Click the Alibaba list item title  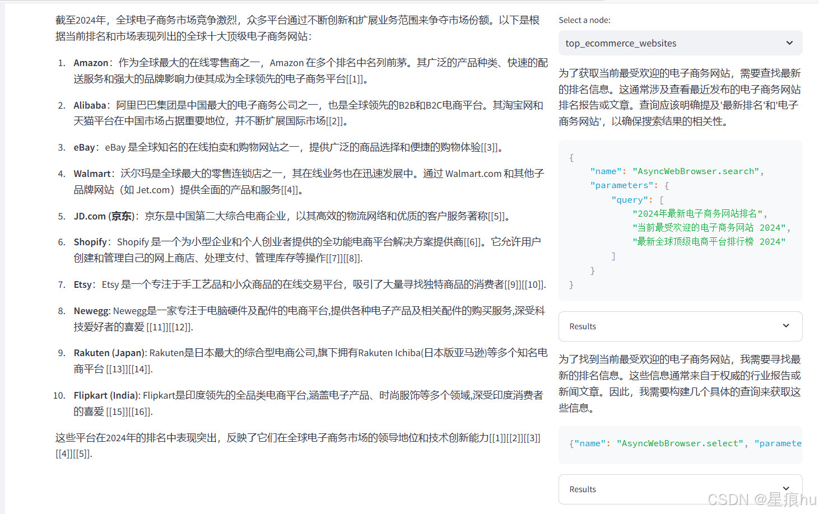(x=90, y=105)
